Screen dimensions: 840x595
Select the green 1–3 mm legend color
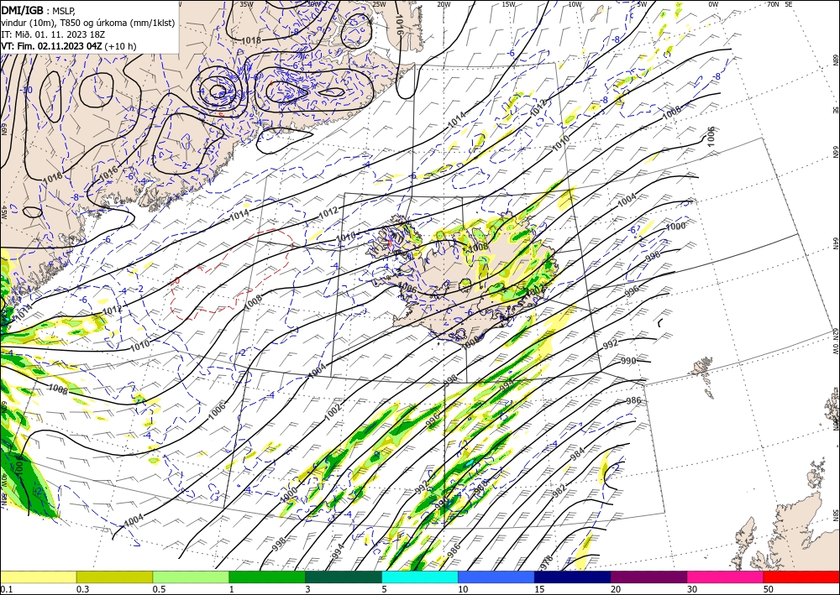pos(267,577)
